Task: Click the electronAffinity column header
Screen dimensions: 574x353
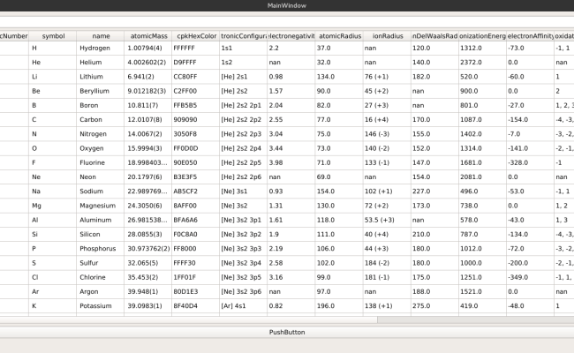Action: pos(531,36)
